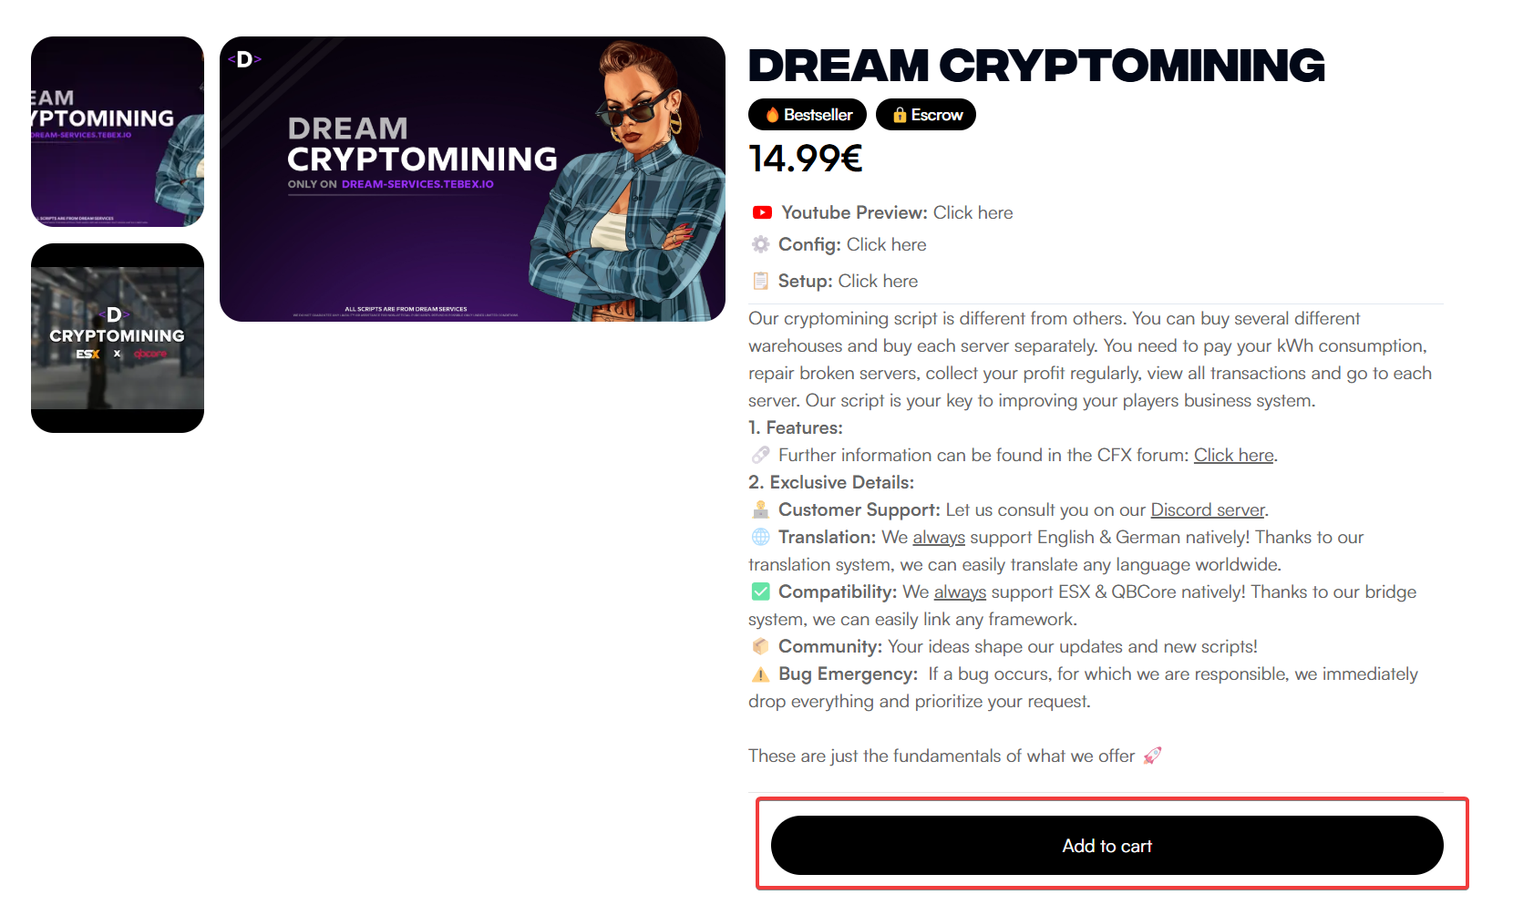Click the red YouTube play icon
The height and width of the screenshot is (905, 1513).
[762, 212]
